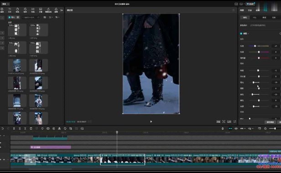Toggle the teal main-track magnet switch
The image size is (281, 173).
point(230,128)
